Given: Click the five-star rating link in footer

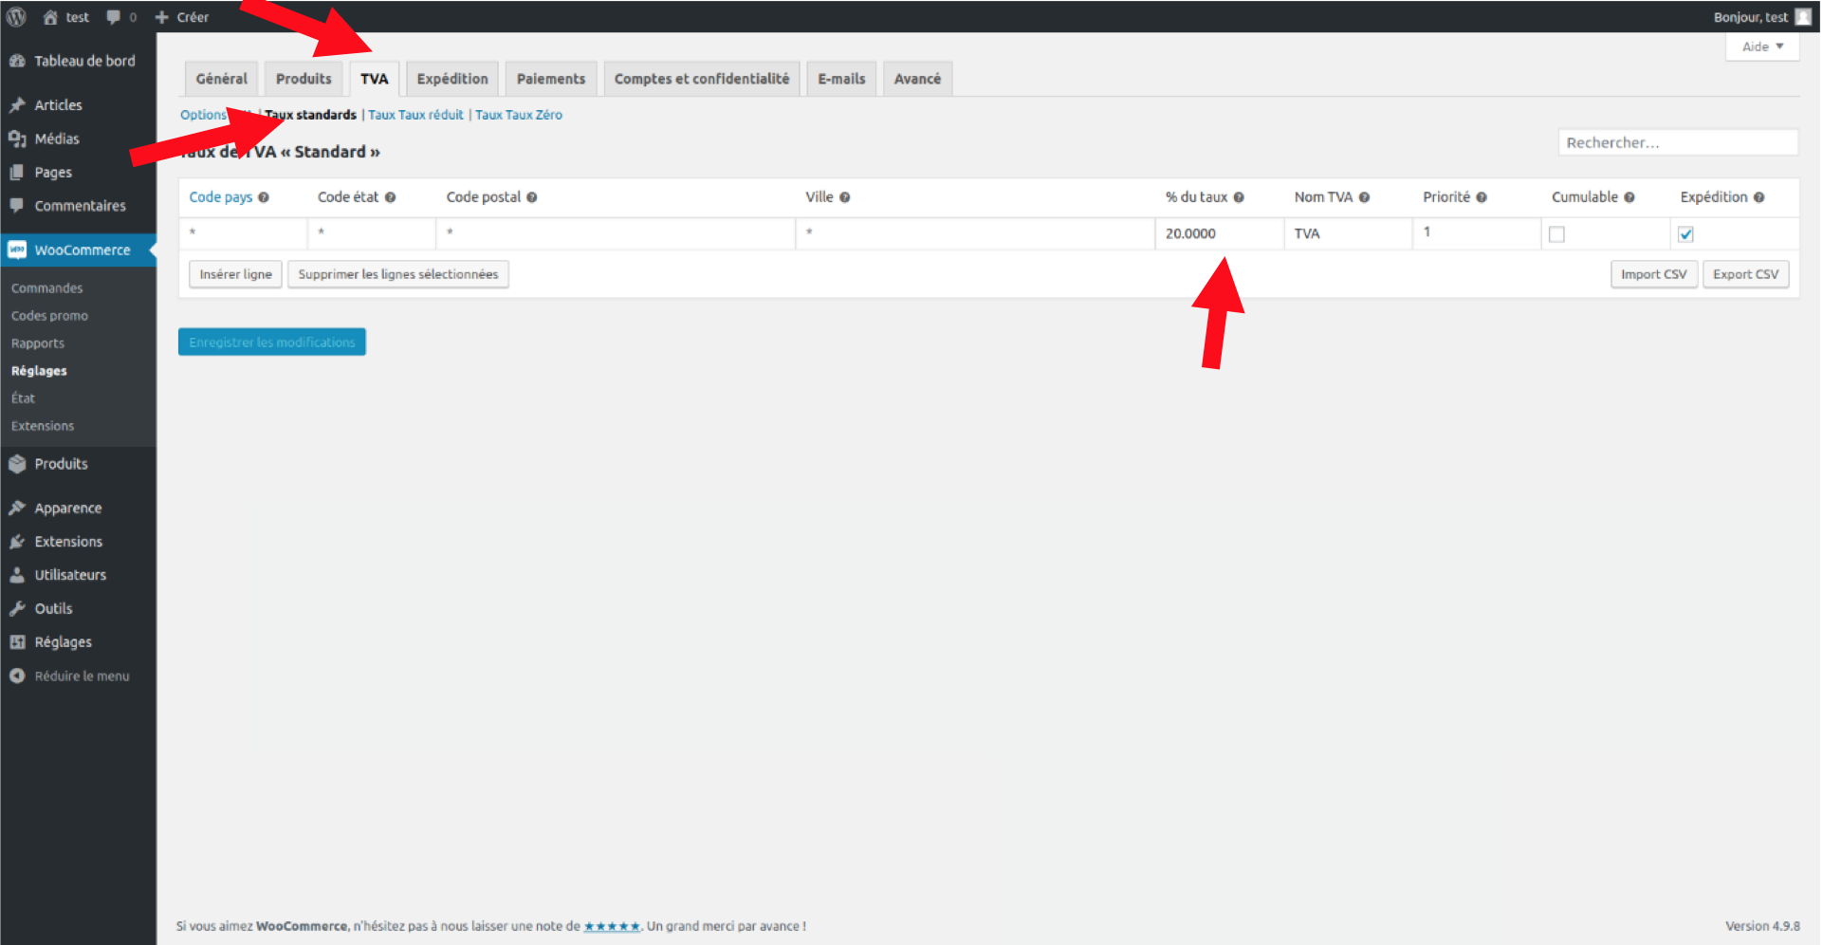Looking at the screenshot, I should click(x=612, y=926).
